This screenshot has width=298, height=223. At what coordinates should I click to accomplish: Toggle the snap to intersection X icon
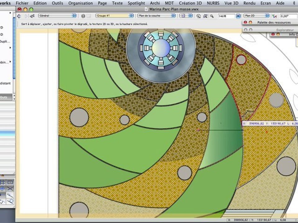coord(10,189)
